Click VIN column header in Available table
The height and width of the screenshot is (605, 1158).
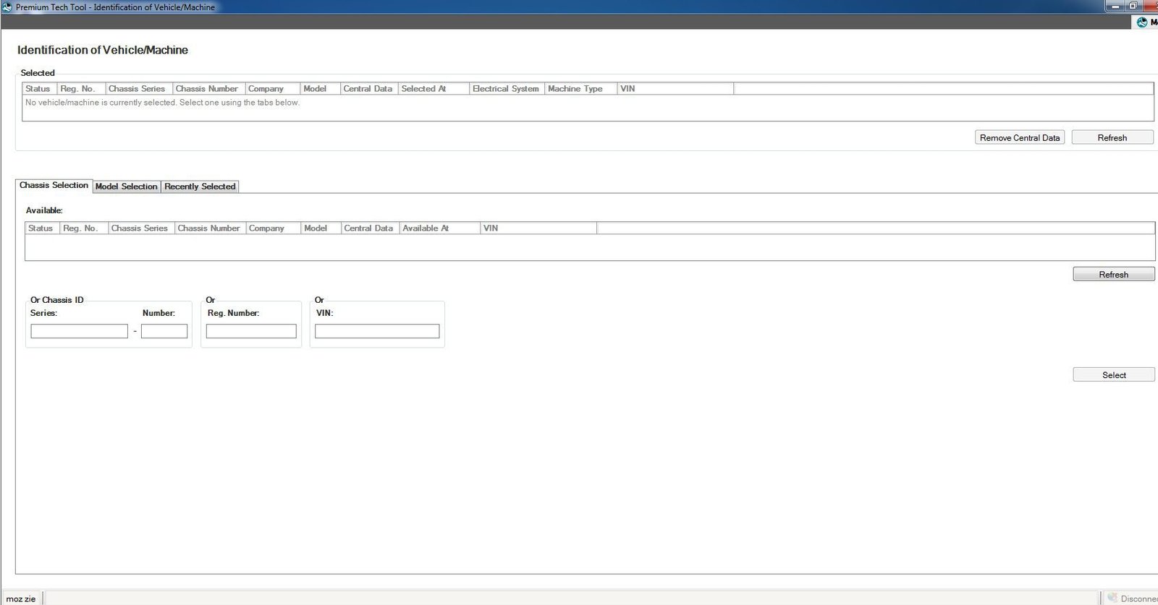pos(491,228)
